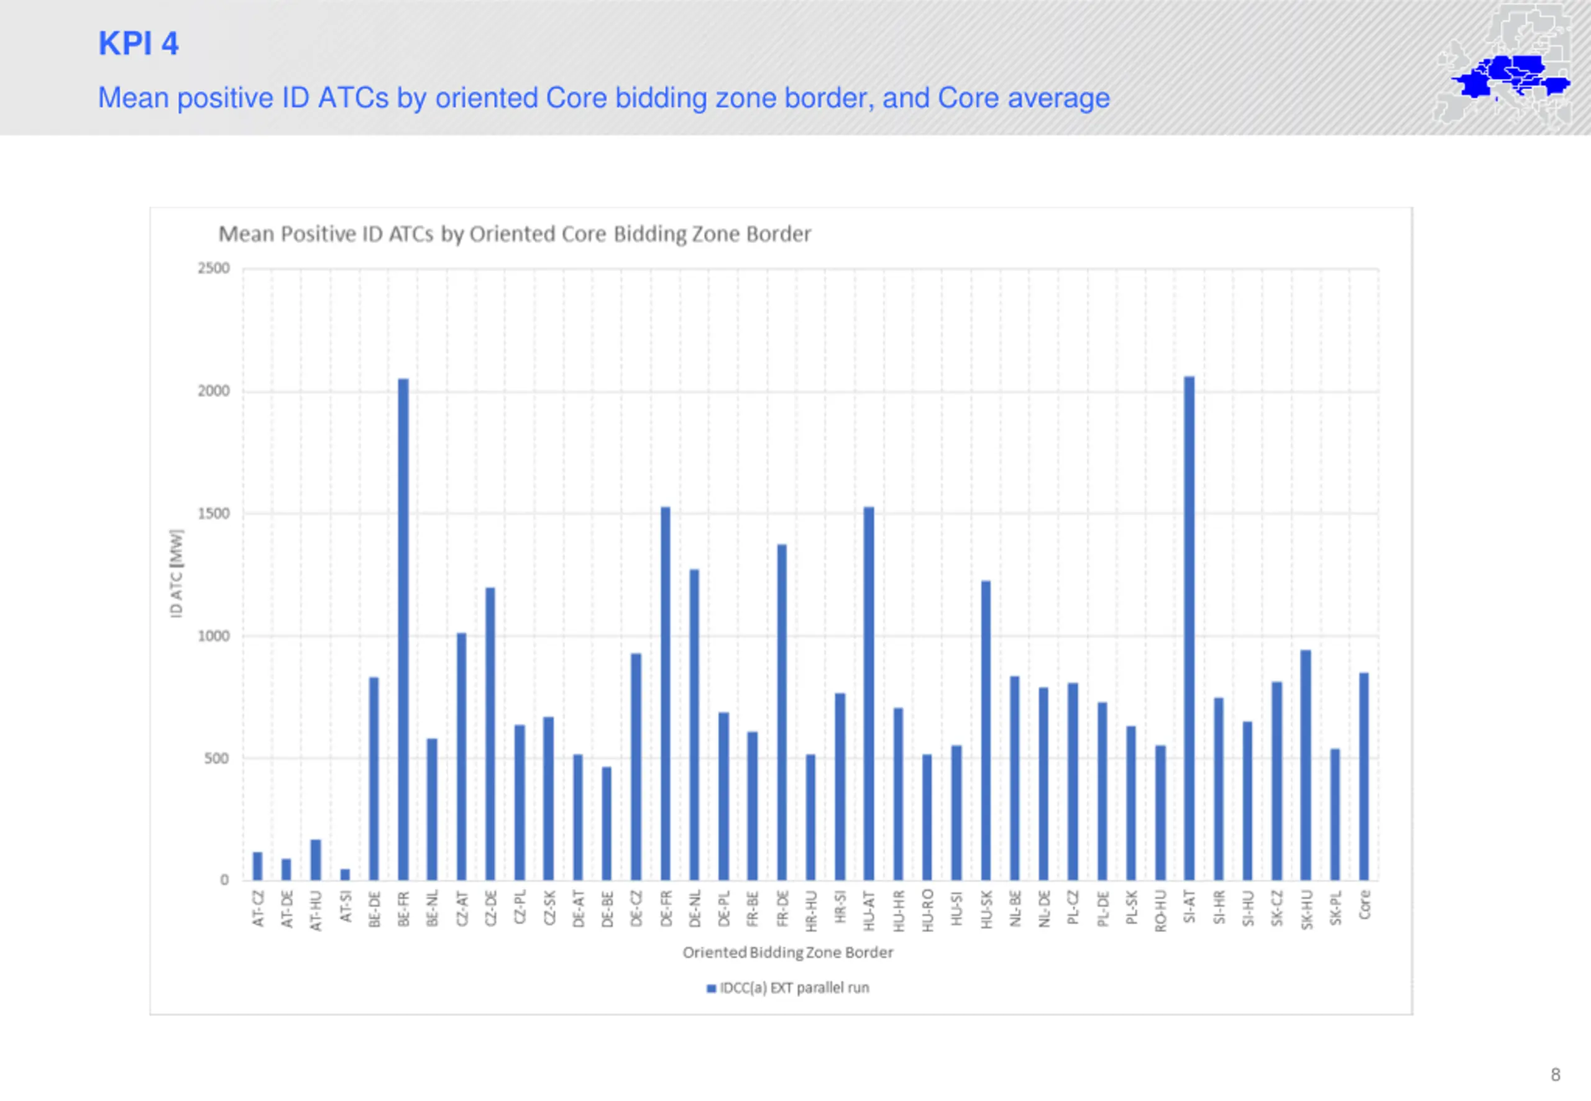The height and width of the screenshot is (1101, 1591).
Task: Select the chart title text
Action: (x=515, y=234)
